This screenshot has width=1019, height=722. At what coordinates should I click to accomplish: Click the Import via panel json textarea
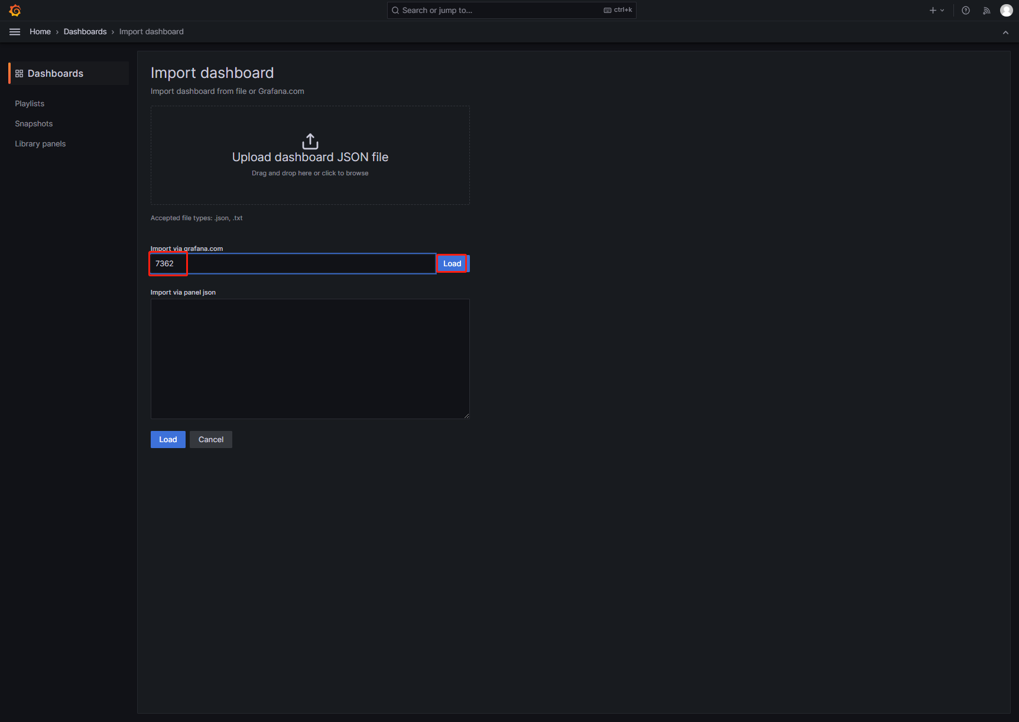[310, 359]
